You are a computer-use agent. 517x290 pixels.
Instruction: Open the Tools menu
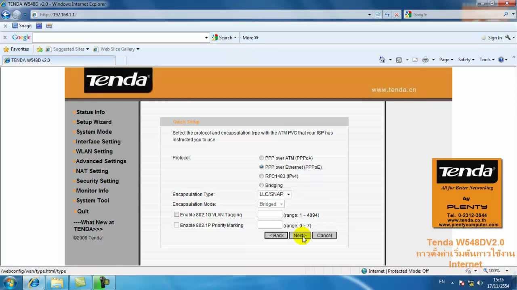point(487,60)
